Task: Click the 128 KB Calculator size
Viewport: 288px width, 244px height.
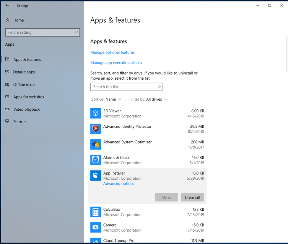Action: coord(198,209)
